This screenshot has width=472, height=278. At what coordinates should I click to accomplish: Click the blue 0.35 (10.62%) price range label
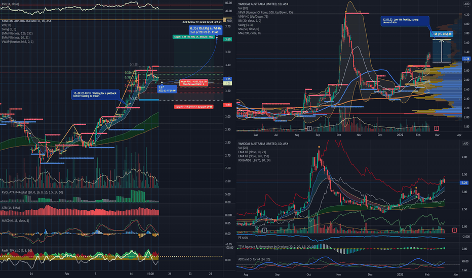206,30
